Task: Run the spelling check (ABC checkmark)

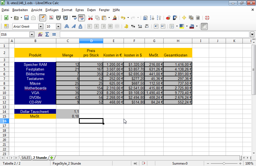Action: (x=74, y=18)
